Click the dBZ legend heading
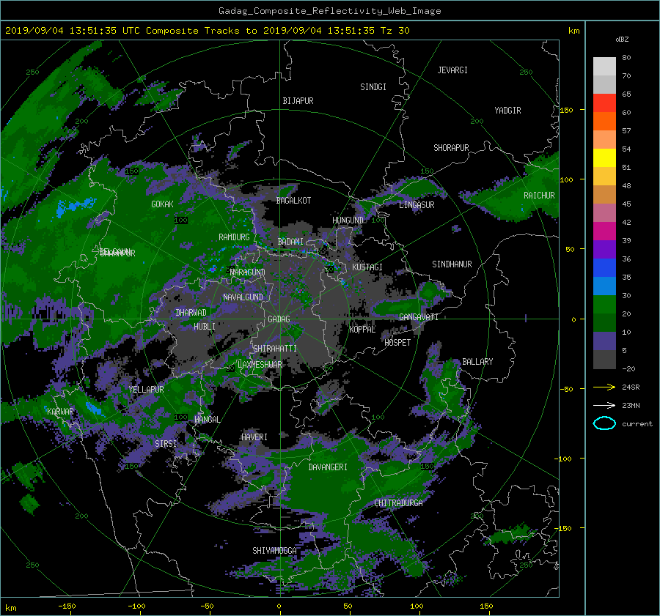This screenshot has width=660, height=616. point(622,40)
